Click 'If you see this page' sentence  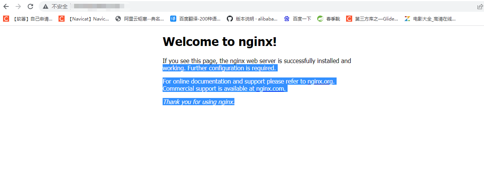[x=257, y=61]
